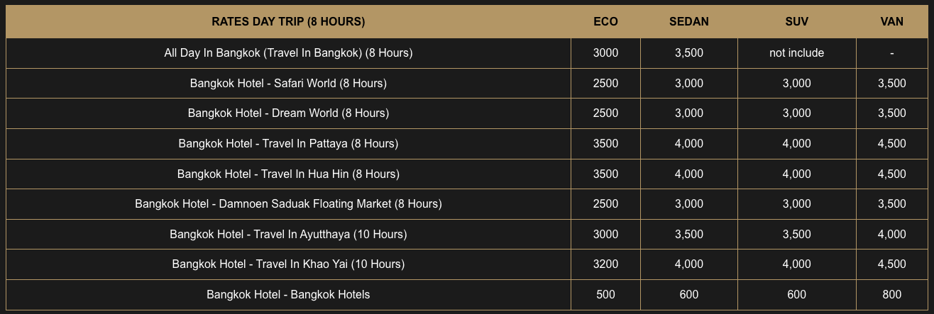This screenshot has width=934, height=314.
Task: Click the Rates Day Trip header
Action: click(x=288, y=21)
